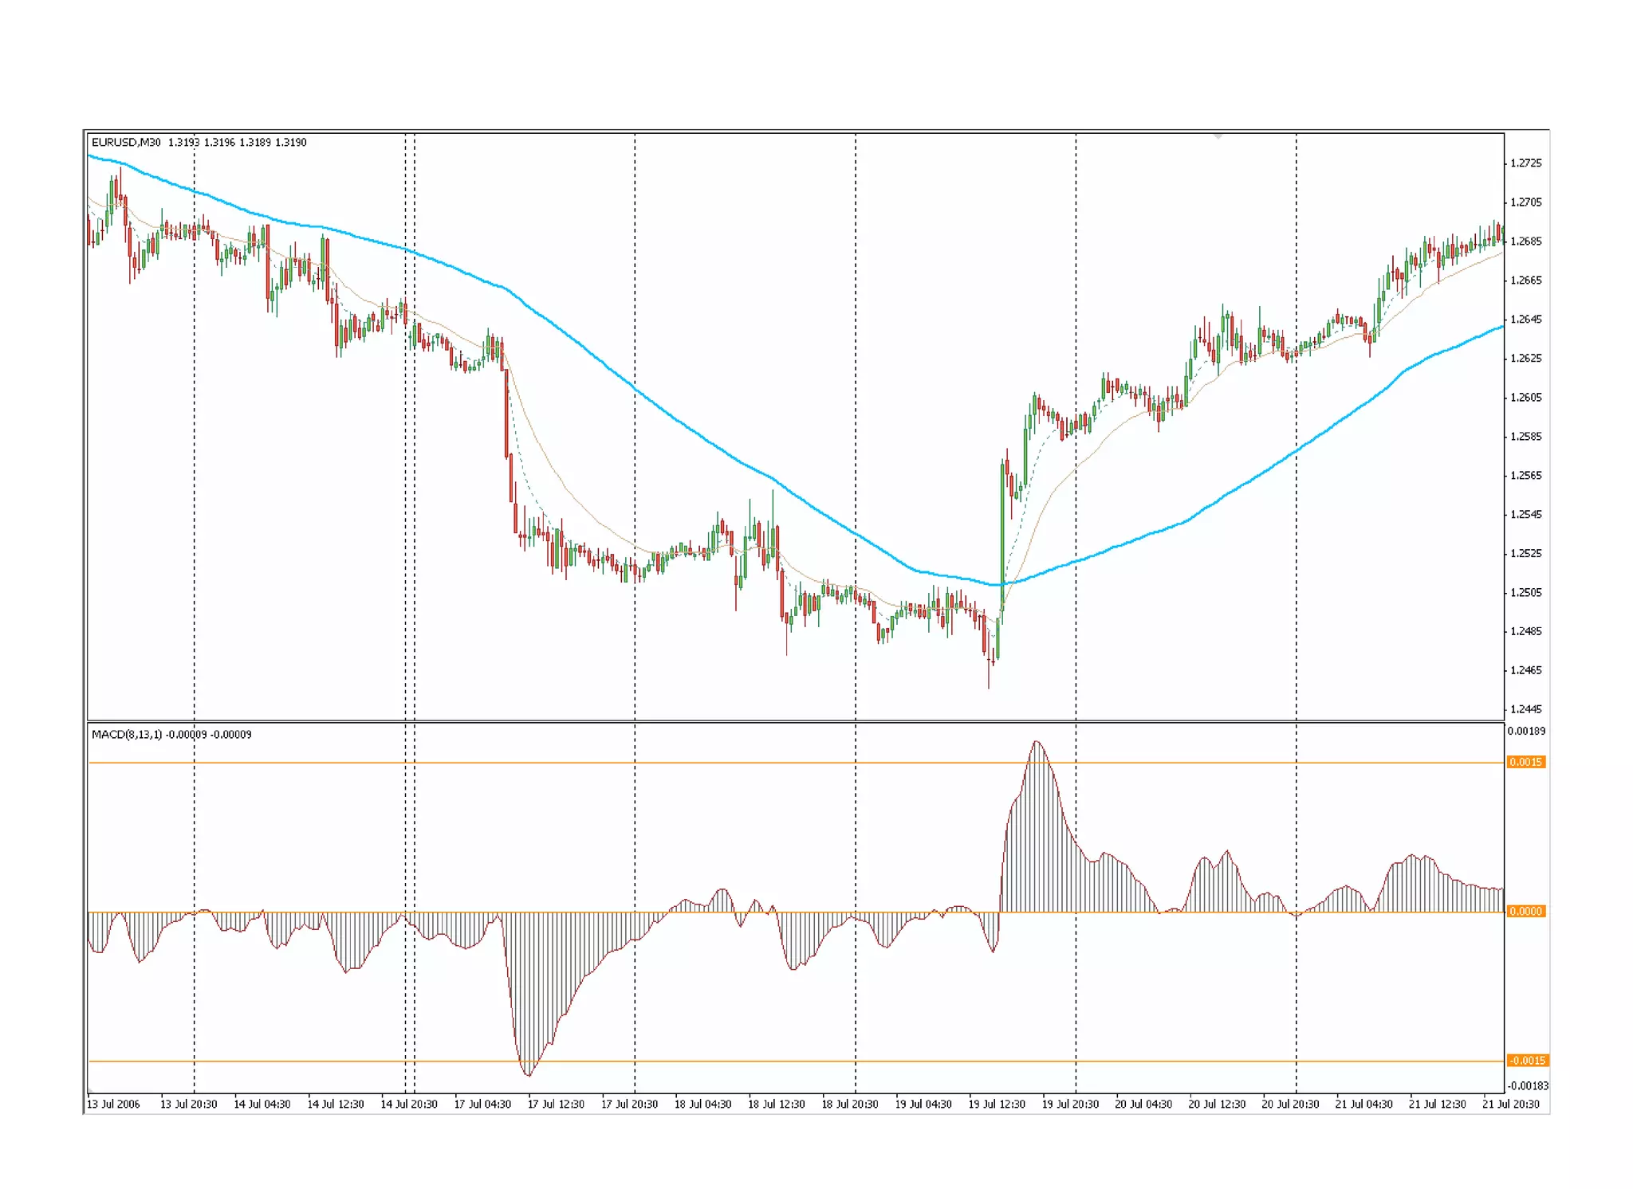Click the -0.00183 MACD scale minimum label

[1527, 1085]
